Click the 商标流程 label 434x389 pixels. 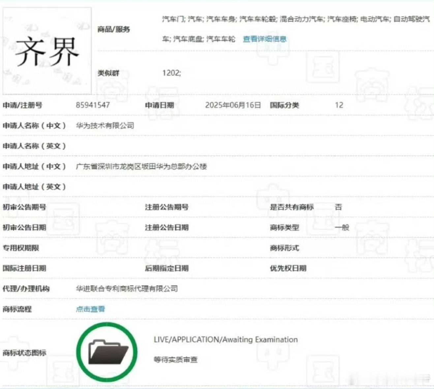click(x=17, y=309)
